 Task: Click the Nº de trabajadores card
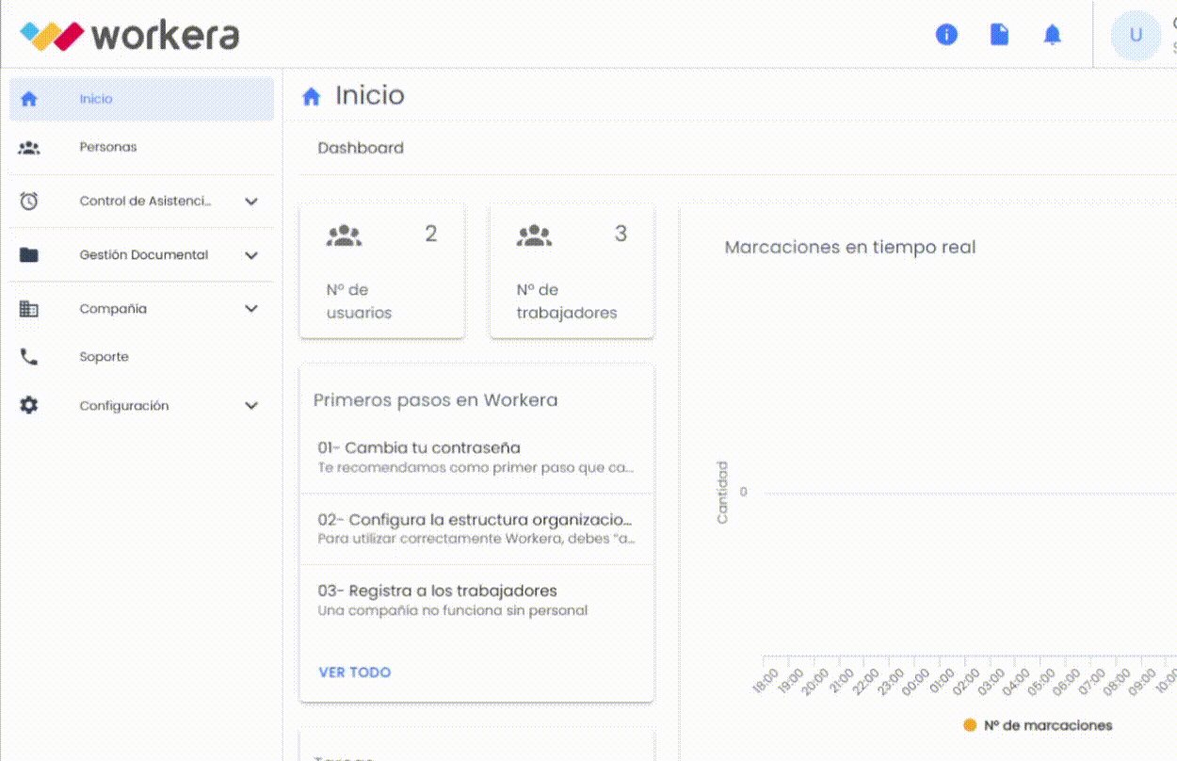point(572,270)
